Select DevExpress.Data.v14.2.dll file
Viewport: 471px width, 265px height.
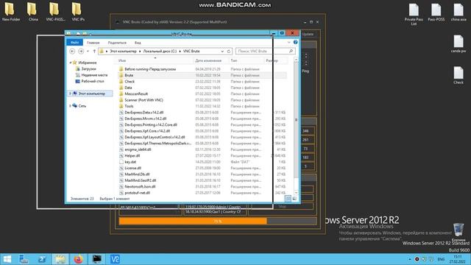click(144, 113)
